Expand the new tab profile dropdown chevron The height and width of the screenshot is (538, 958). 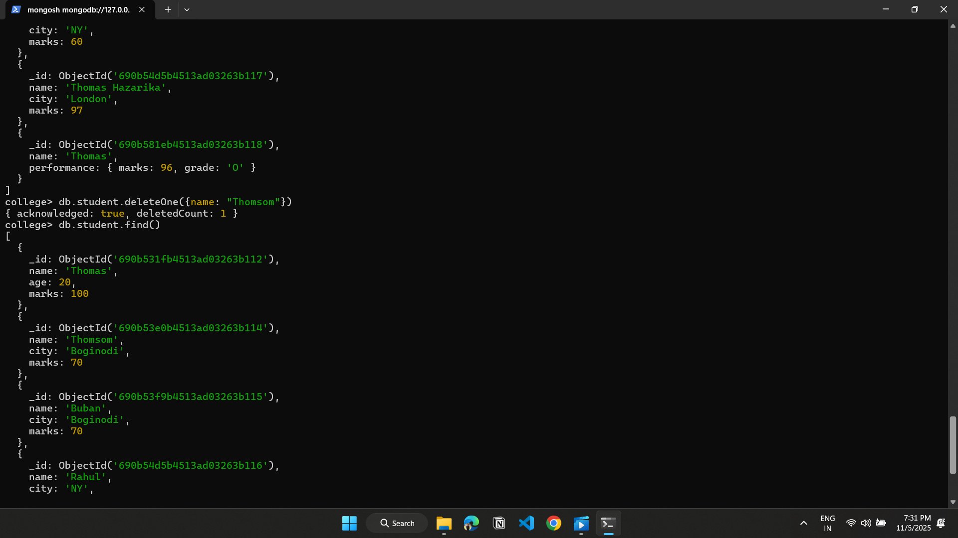point(187,9)
